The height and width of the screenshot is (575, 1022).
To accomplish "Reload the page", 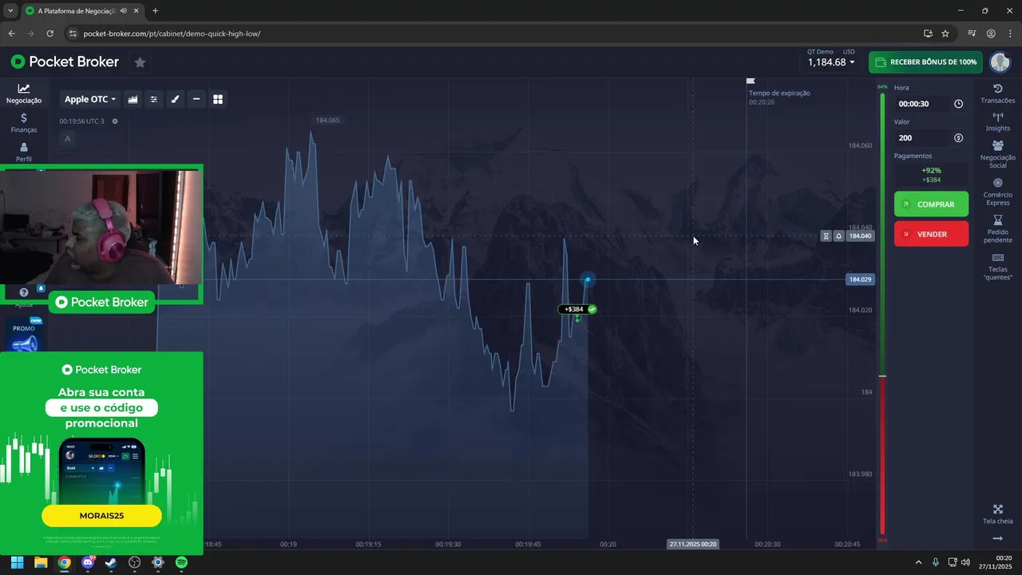I will (x=50, y=34).
